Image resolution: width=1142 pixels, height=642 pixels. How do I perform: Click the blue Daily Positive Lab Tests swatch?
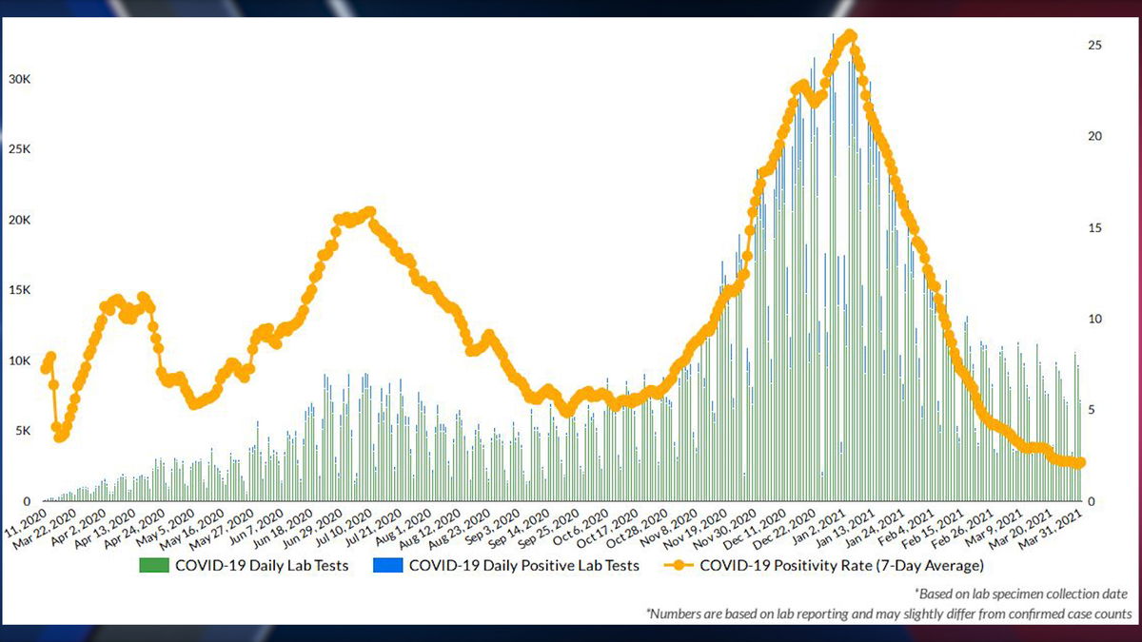386,566
